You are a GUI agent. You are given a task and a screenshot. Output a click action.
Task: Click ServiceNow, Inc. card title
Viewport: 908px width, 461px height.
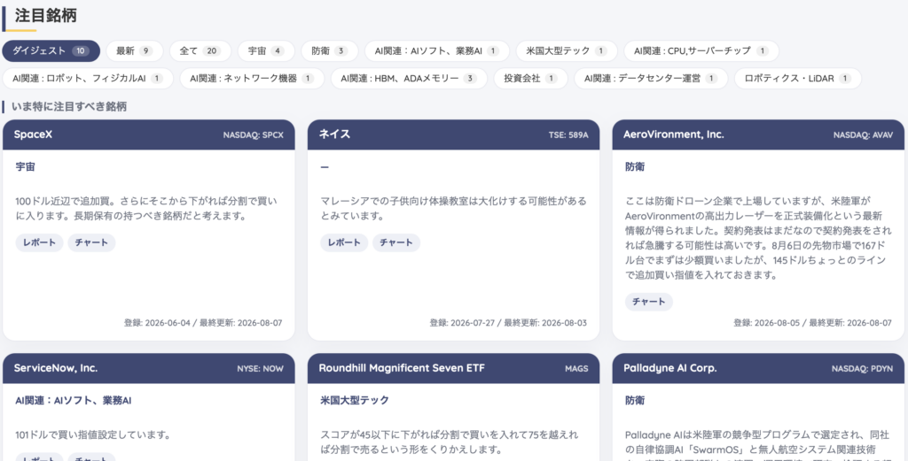click(x=56, y=368)
